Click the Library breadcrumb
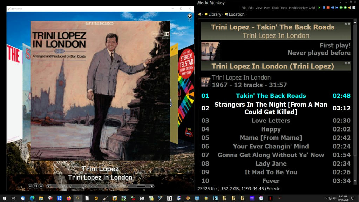This screenshot has height=202, width=359. coord(215,14)
